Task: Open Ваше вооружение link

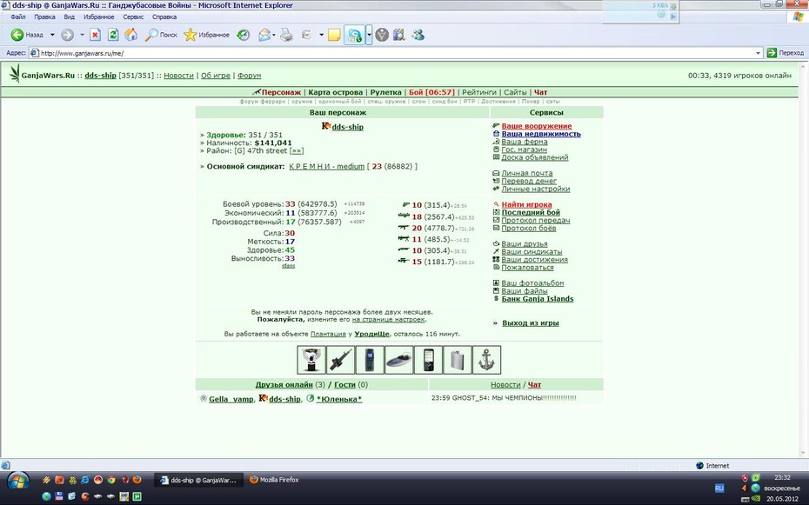Action: coord(537,126)
